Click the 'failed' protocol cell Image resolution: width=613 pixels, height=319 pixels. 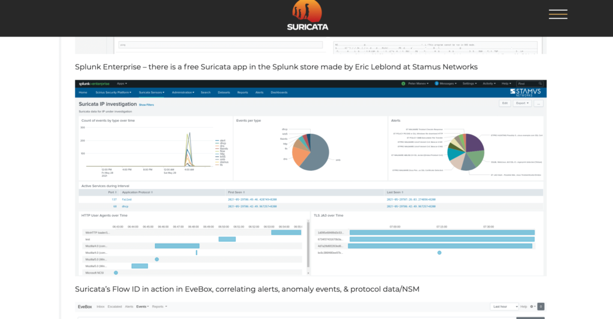[x=127, y=200]
